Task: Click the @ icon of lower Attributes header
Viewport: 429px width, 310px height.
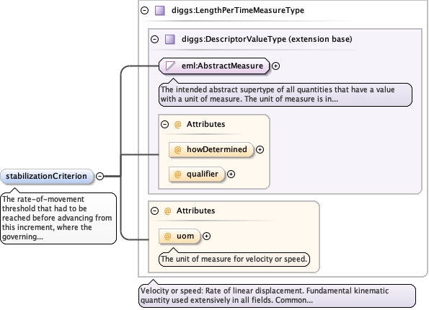Action: click(x=167, y=211)
